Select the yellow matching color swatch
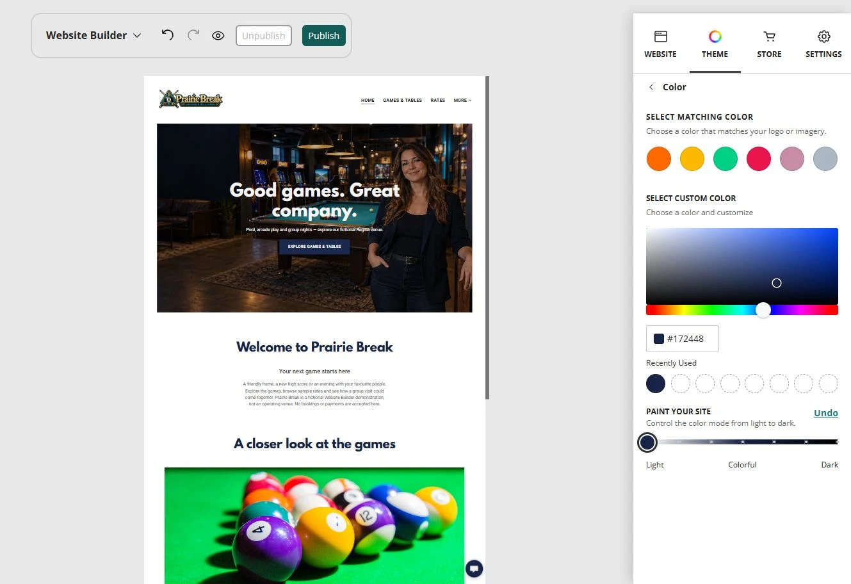 tap(692, 159)
